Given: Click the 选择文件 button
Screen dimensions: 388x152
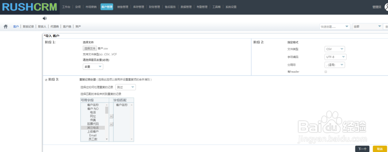Looking at the screenshot, I should [90, 48].
